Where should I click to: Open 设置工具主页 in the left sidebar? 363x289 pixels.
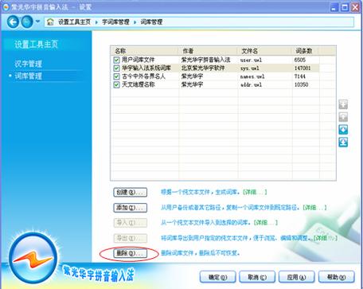tap(36, 45)
